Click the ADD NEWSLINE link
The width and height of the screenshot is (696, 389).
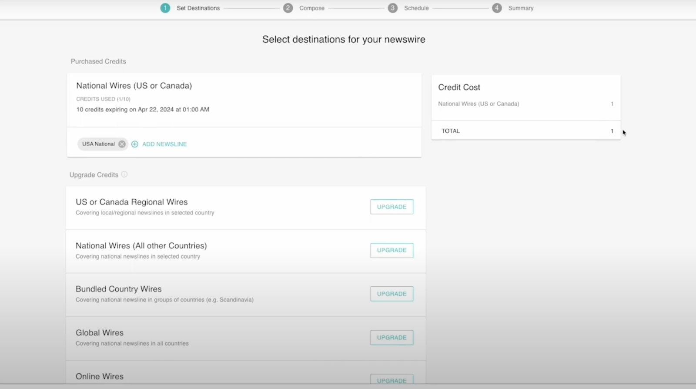[x=164, y=144]
